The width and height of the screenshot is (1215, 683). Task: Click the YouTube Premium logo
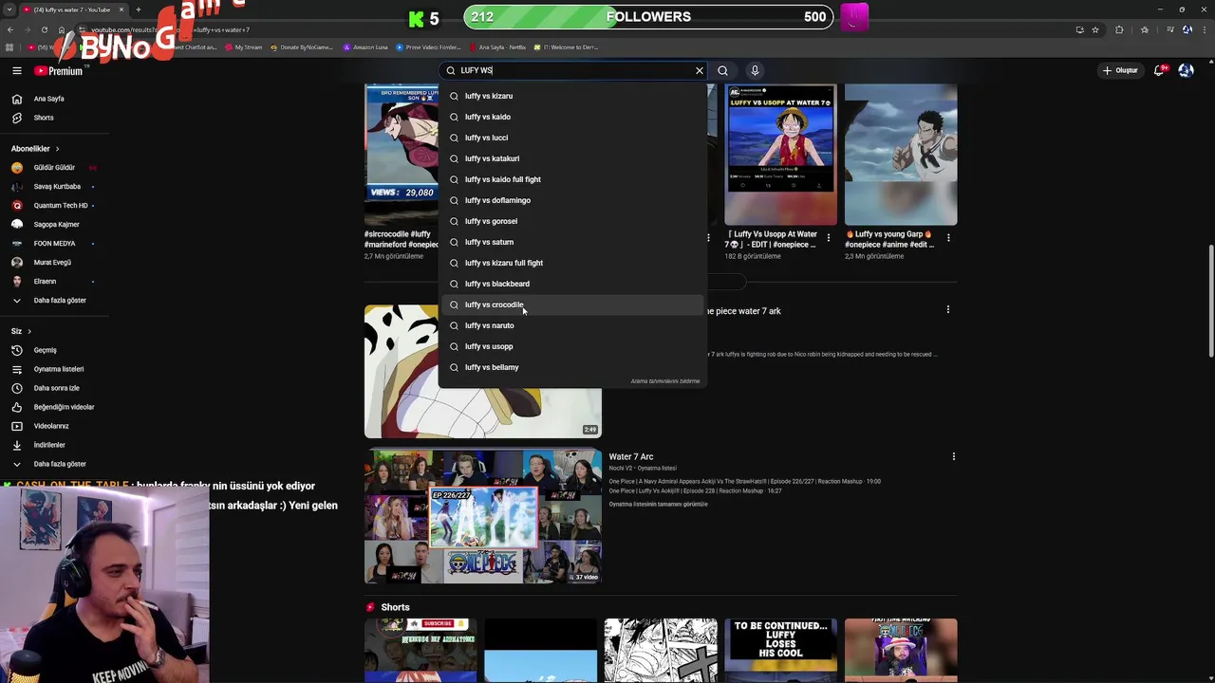(x=59, y=71)
